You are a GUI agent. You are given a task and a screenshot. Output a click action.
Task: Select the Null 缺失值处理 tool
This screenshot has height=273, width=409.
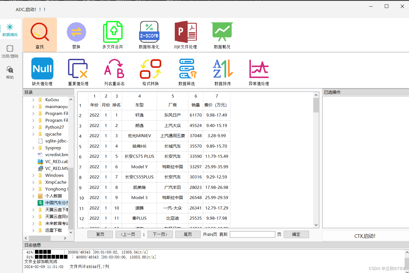[x=42, y=71]
